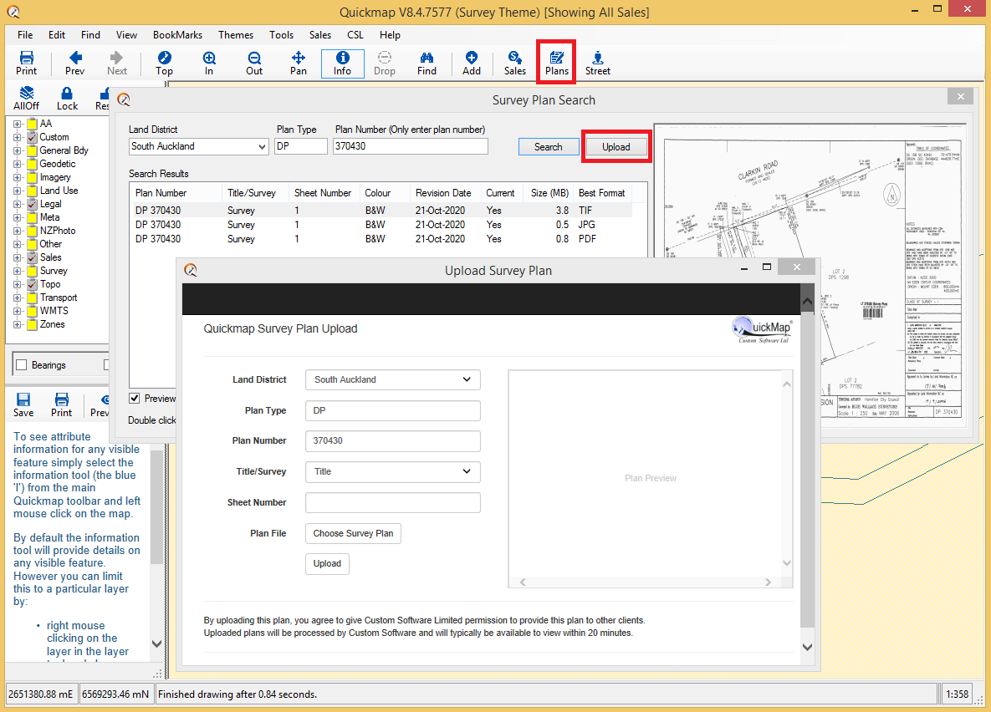This screenshot has height=712, width=991.
Task: Expand the Imagery layer tree node
Action: click(18, 177)
